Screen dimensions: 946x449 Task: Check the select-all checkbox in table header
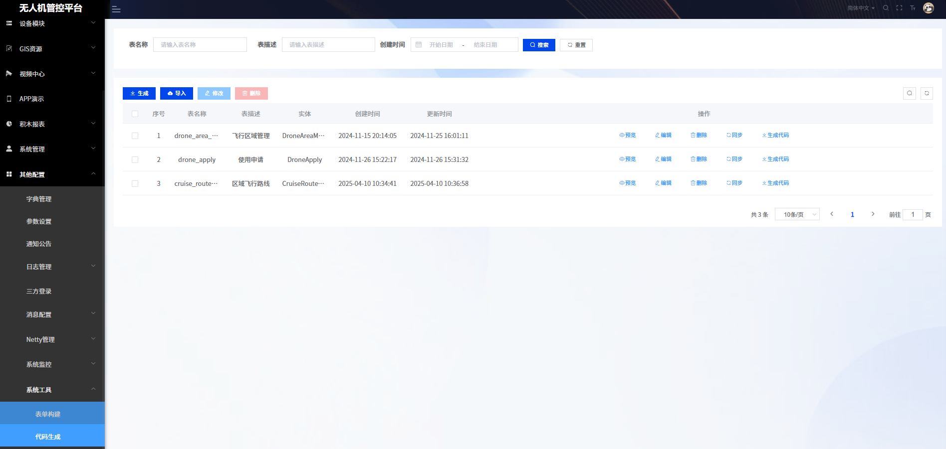pyautogui.click(x=135, y=114)
